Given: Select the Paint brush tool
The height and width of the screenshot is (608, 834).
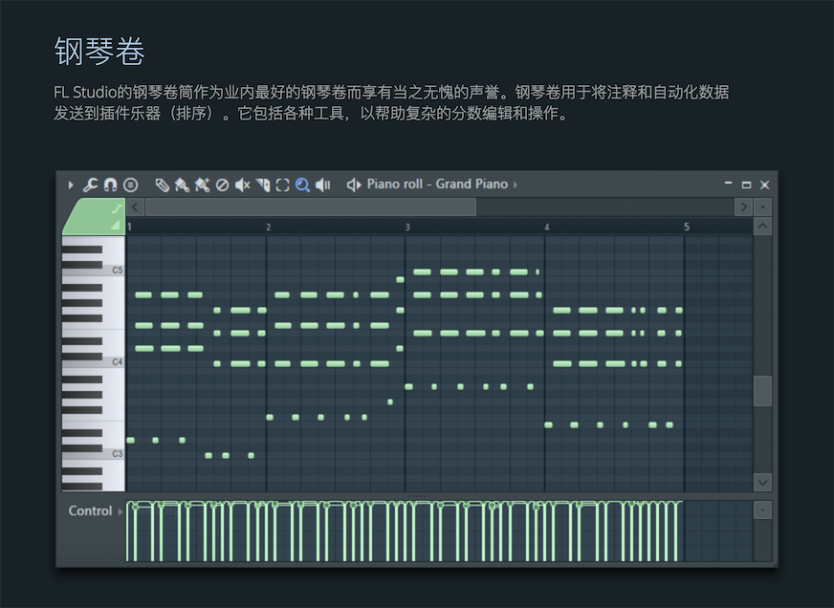Looking at the screenshot, I should [x=182, y=185].
